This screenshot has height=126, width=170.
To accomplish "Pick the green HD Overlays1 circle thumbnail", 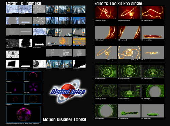I will pyautogui.click(x=153, y=91).
